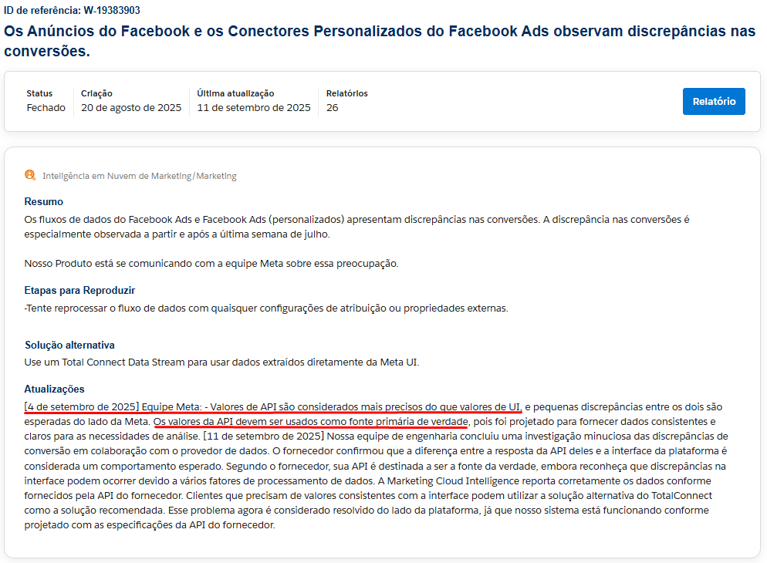The width and height of the screenshot is (767, 563).
Task: Click the Solução alternativa heading
Action: coord(69,345)
